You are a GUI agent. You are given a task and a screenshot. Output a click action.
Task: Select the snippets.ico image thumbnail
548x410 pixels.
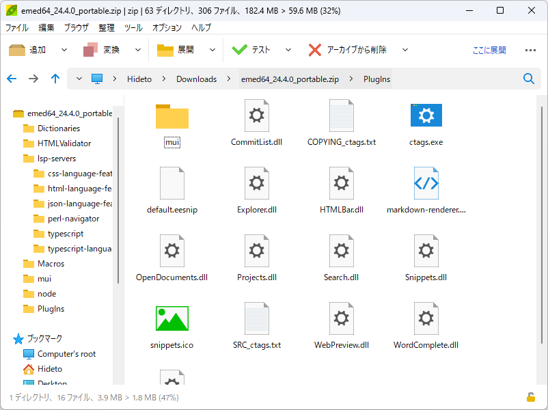[x=172, y=318]
